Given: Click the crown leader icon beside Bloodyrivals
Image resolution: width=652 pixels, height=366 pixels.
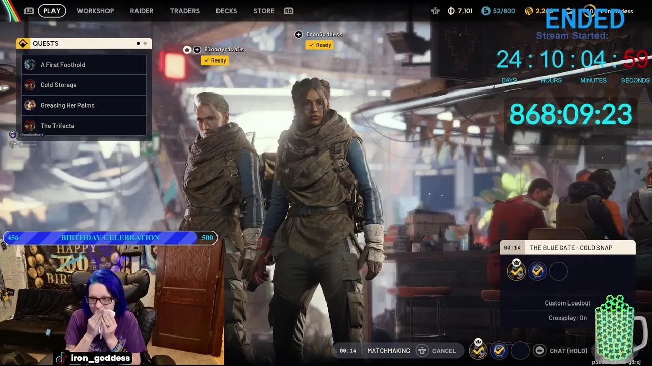Looking at the screenshot, I should (187, 50).
